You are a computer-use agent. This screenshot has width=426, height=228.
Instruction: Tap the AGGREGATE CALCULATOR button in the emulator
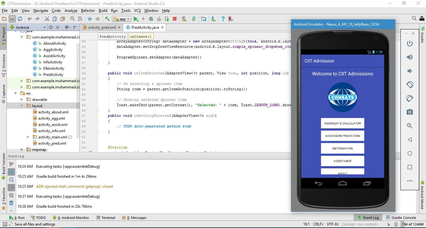(342, 123)
